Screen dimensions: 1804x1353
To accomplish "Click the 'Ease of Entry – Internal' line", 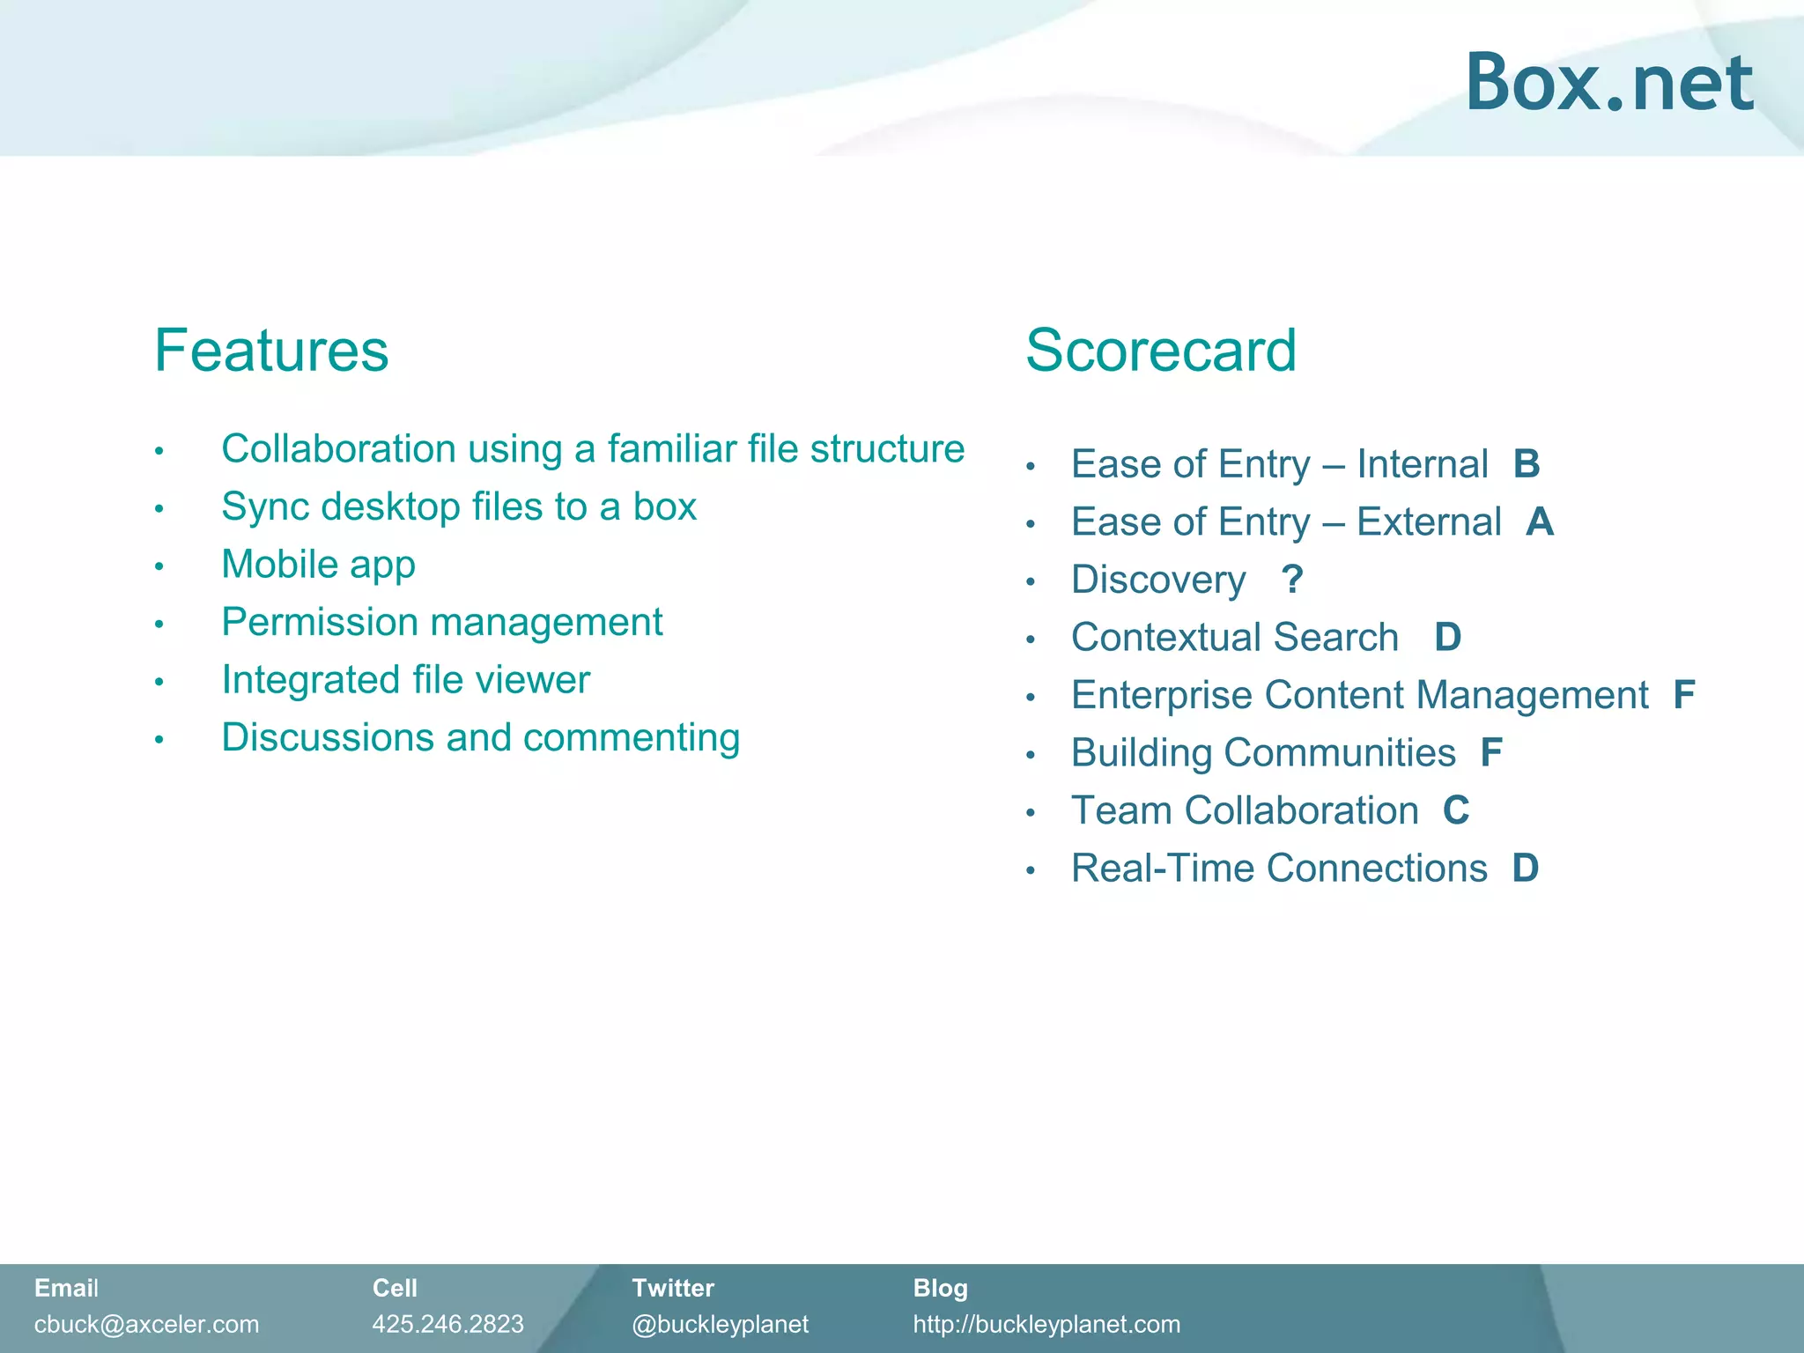I will pyautogui.click(x=1279, y=464).
